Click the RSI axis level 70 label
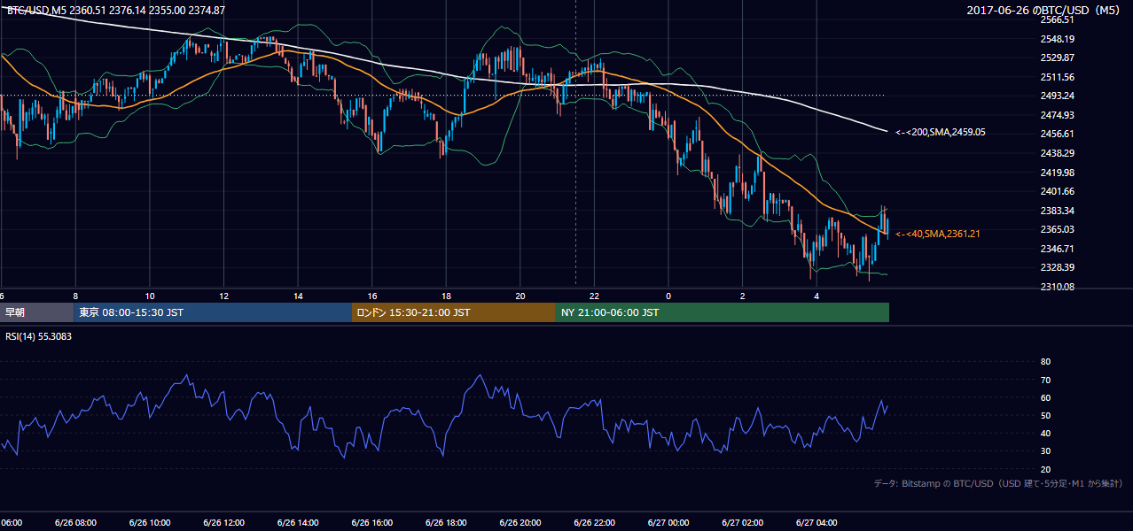Image resolution: width=1133 pixels, height=531 pixels. [x=1045, y=380]
